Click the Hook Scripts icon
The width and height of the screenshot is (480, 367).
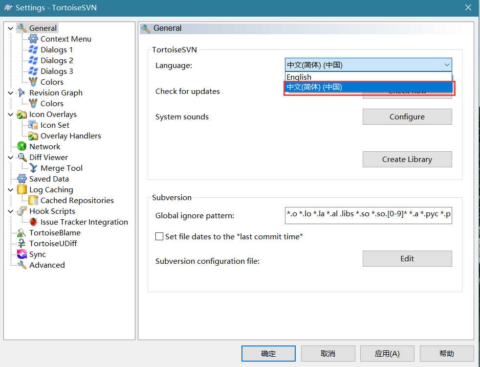pos(22,211)
